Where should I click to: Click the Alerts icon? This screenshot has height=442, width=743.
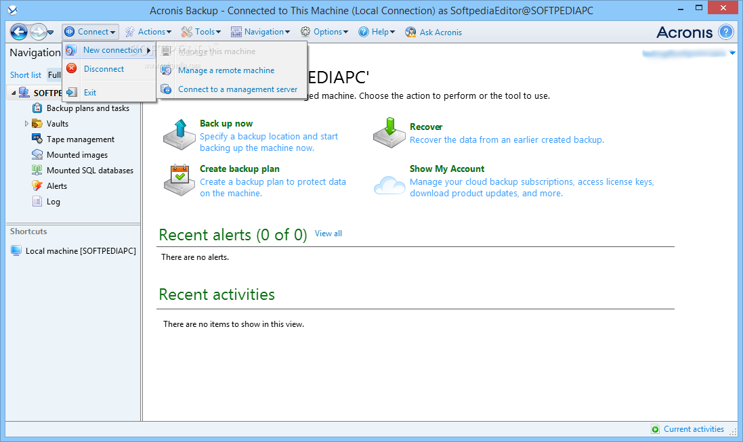37,185
